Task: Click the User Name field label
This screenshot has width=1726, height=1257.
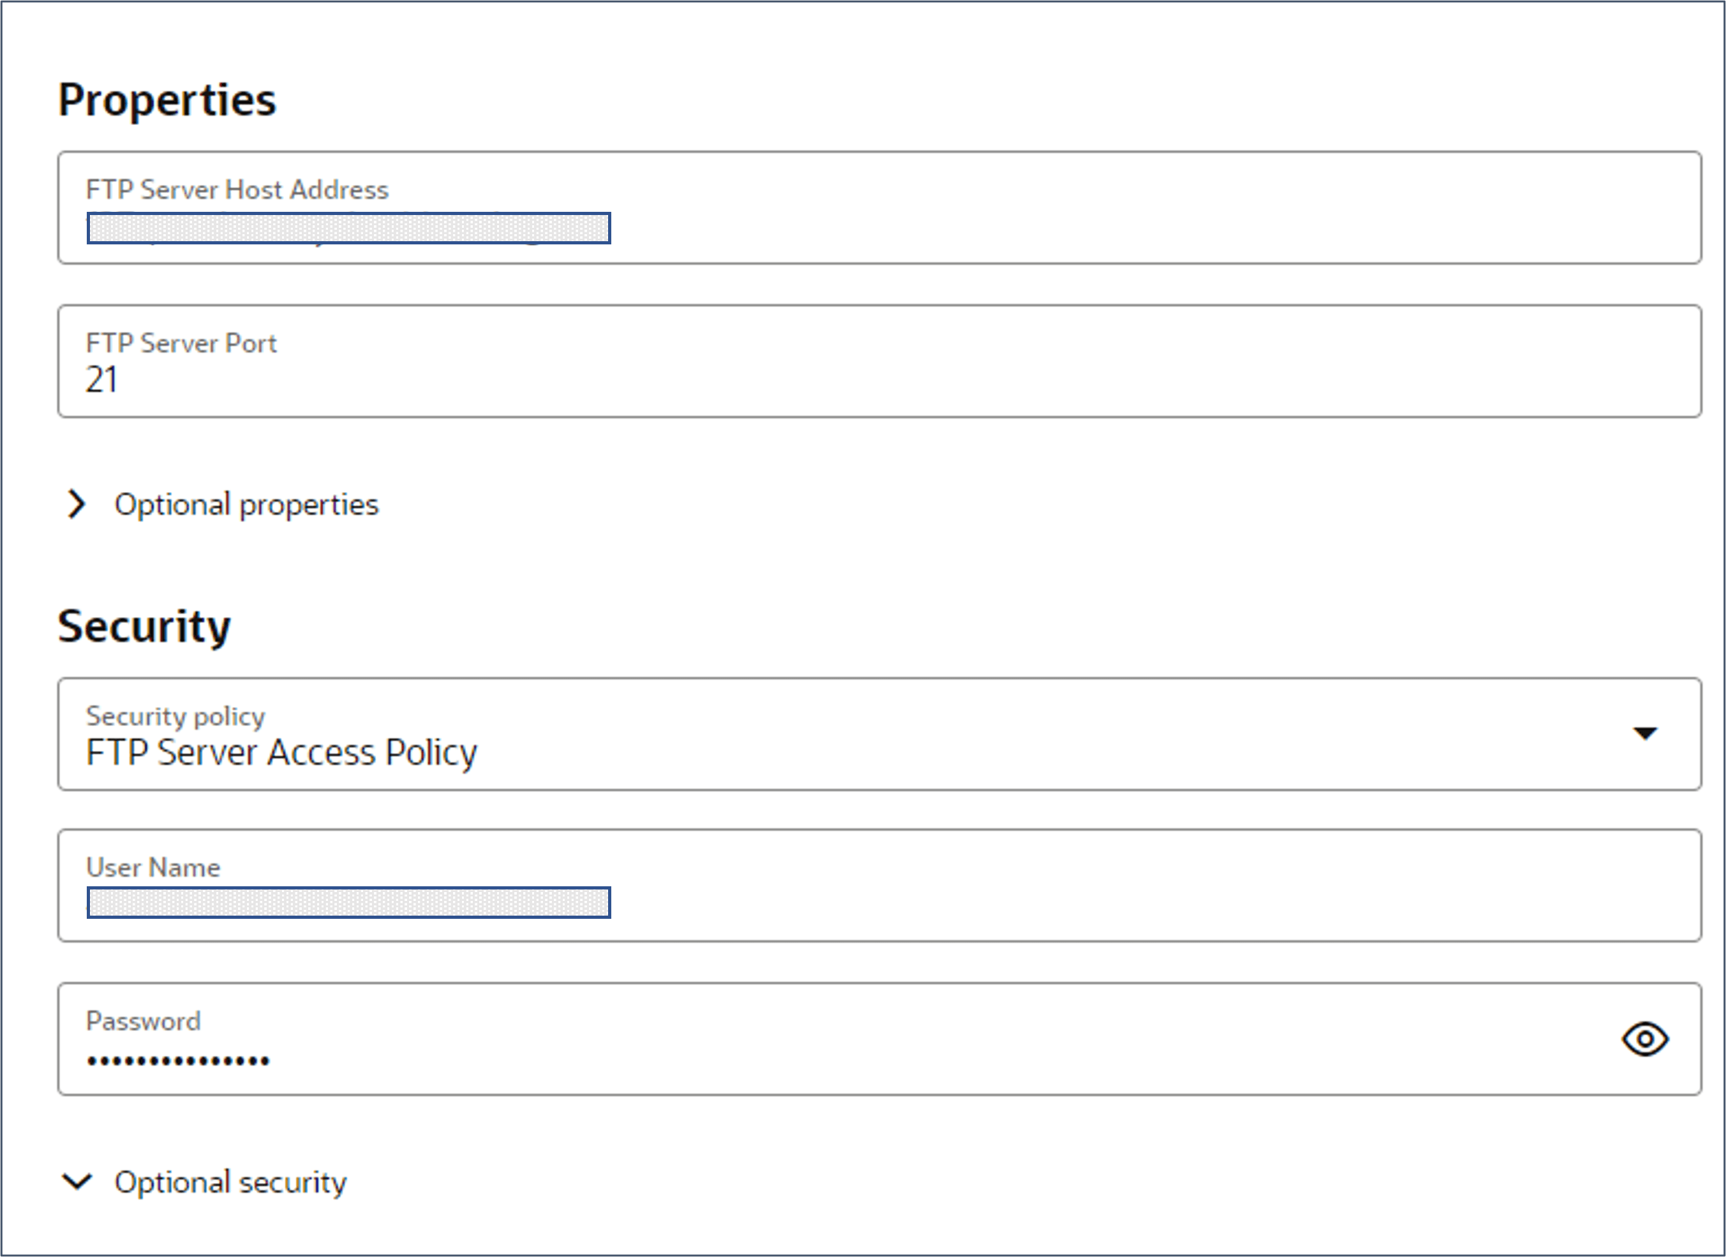Action: [153, 867]
